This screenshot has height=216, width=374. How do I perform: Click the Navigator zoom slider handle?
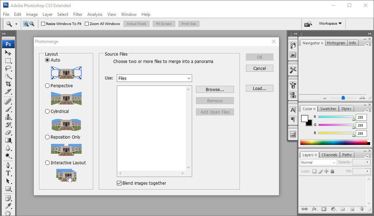tap(343, 98)
